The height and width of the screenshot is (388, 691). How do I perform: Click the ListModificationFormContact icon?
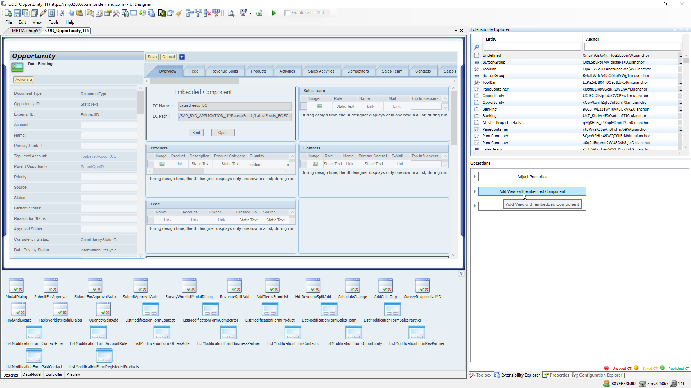pyautogui.click(x=150, y=309)
